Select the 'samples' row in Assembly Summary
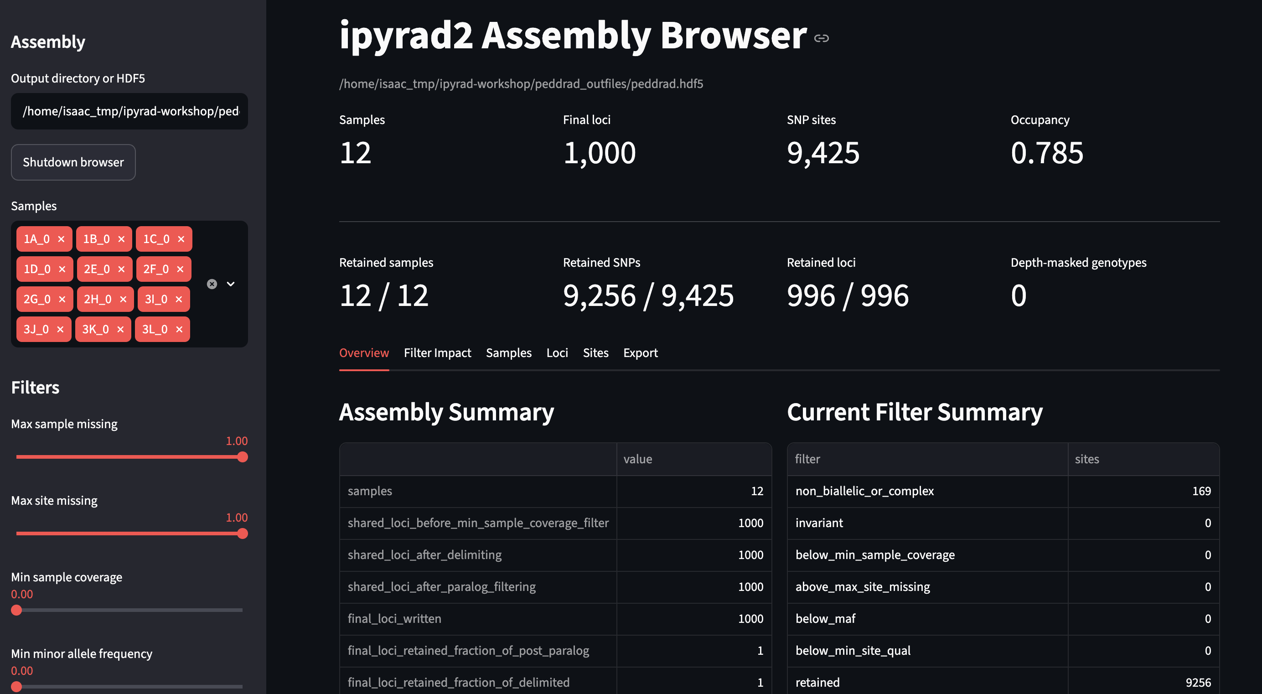Viewport: 1262px width, 694px height. point(478,491)
